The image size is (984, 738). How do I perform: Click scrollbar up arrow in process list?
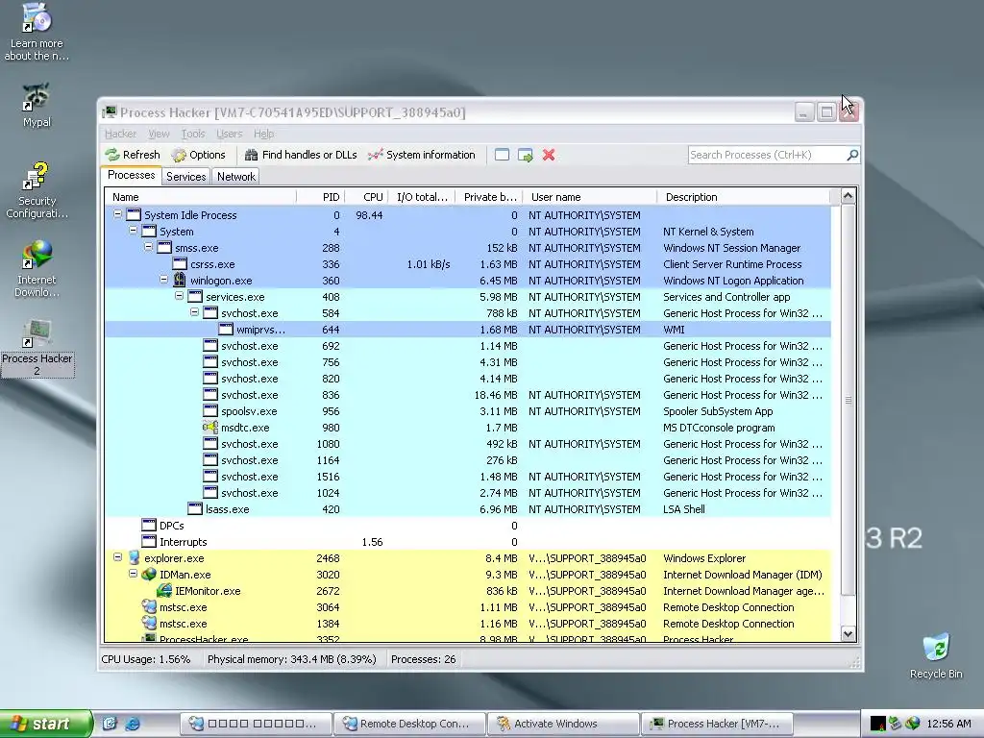point(848,196)
